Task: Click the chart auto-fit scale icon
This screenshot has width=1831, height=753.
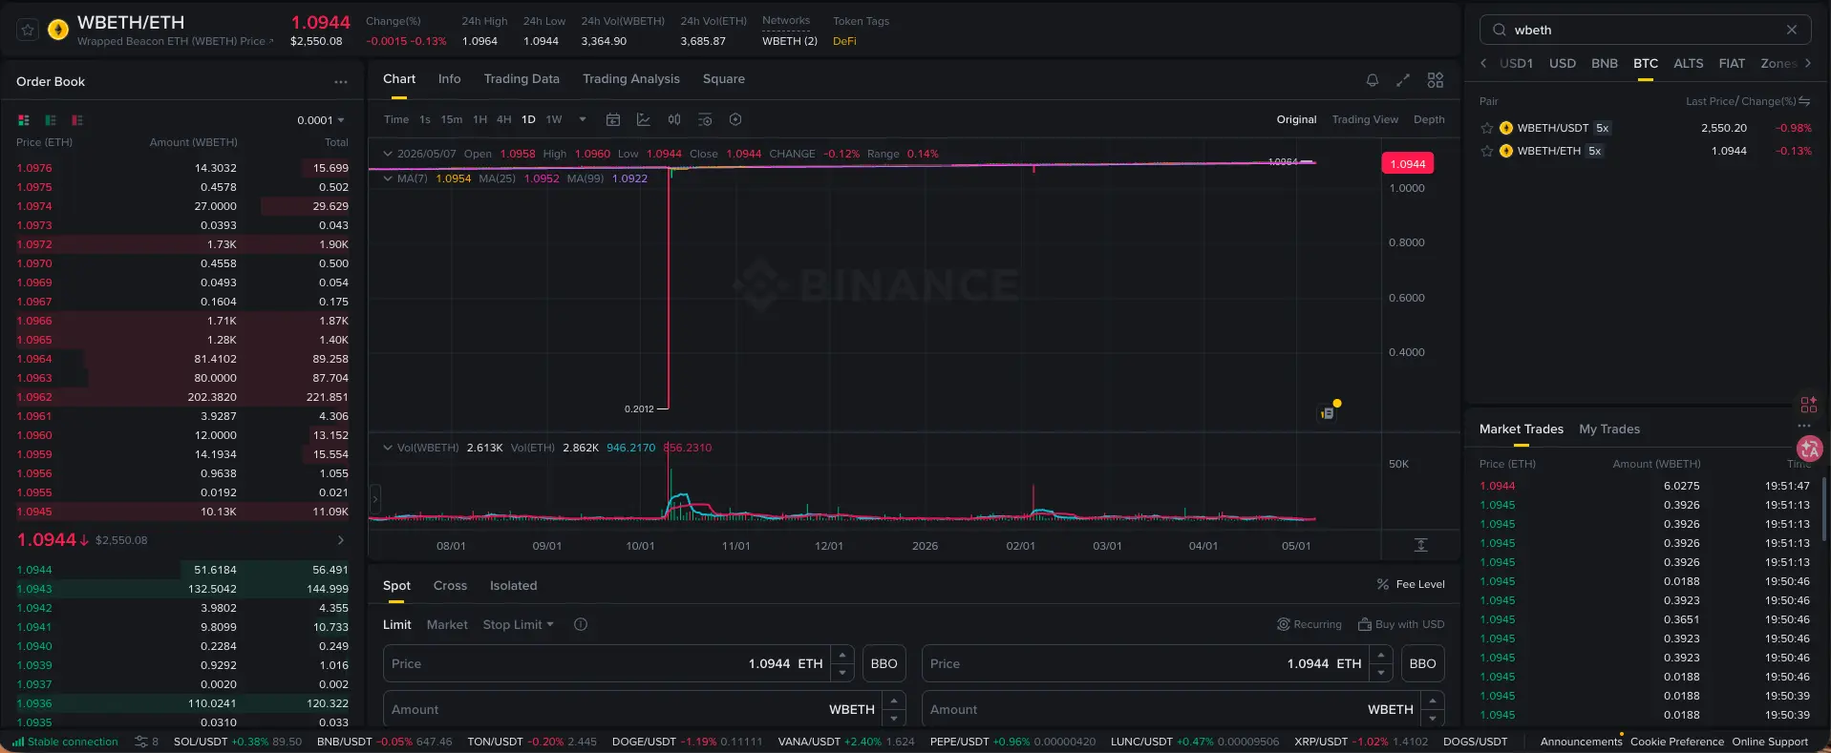Action: point(1421,545)
